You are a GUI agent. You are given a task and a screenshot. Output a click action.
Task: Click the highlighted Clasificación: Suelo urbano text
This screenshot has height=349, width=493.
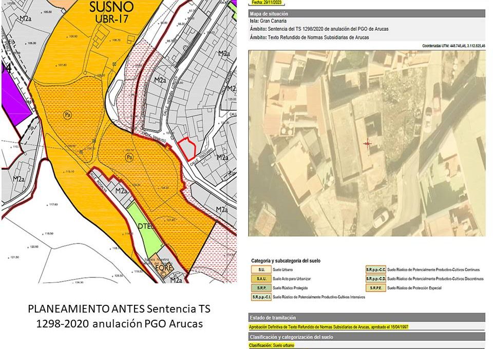pos(272,346)
